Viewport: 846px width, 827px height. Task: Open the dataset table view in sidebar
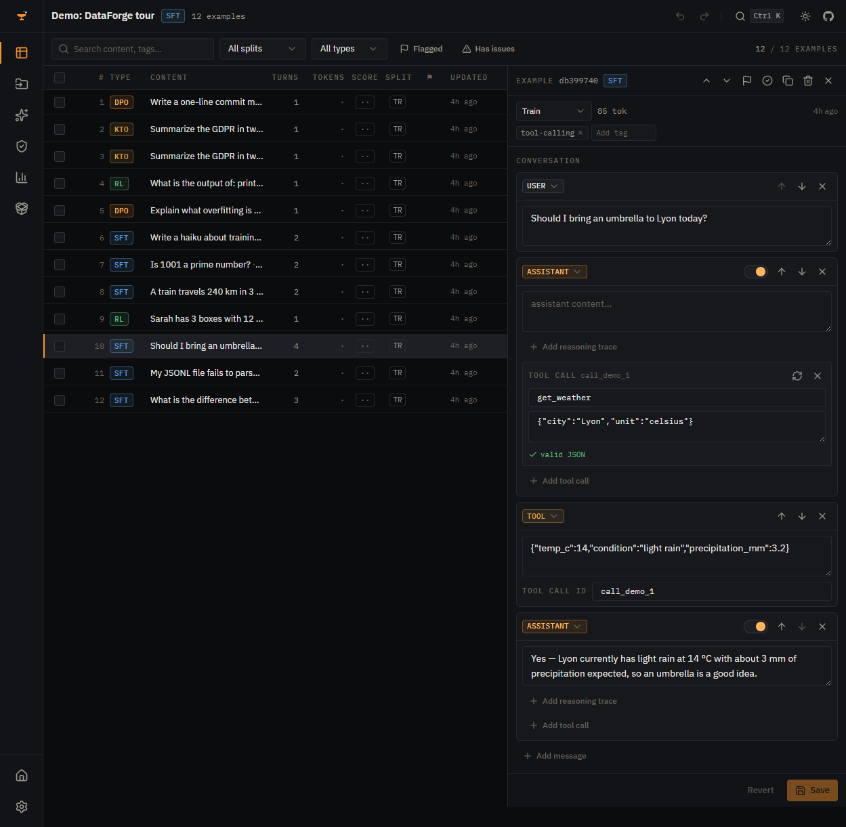click(x=22, y=53)
